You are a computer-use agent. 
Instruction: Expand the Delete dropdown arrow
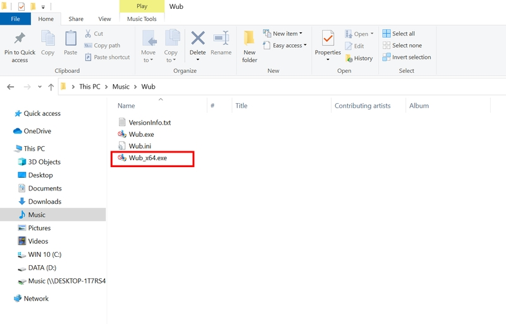(198, 59)
